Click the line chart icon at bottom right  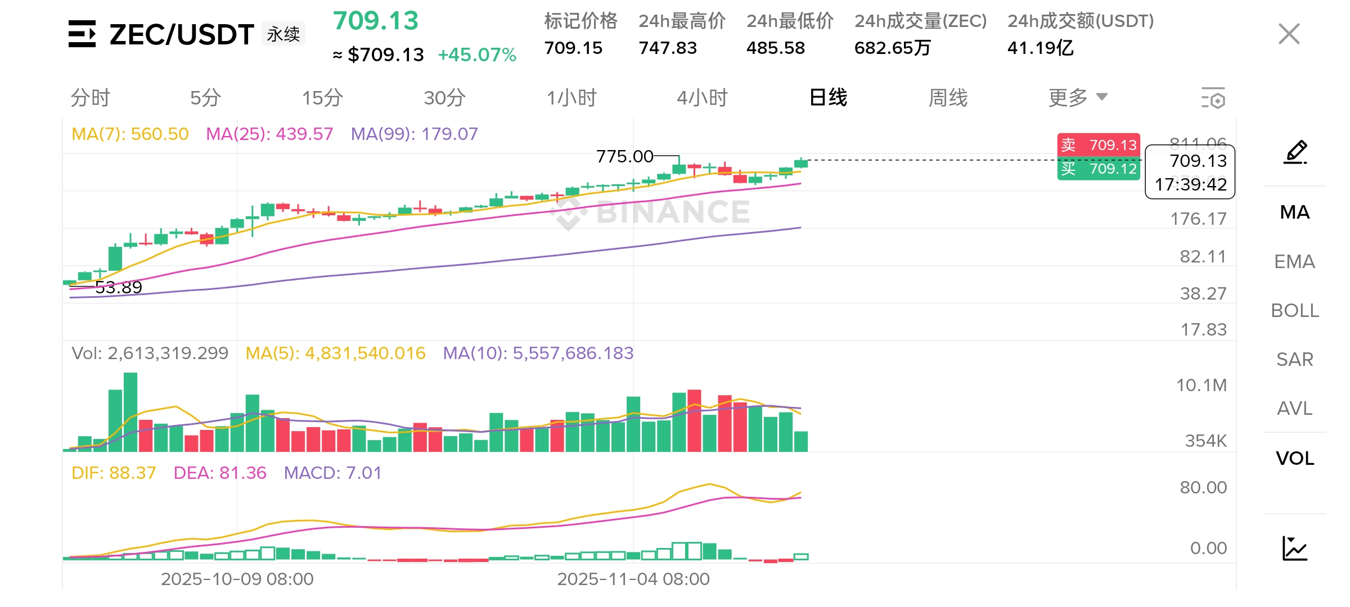1295,548
